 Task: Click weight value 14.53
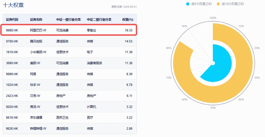[129, 41]
